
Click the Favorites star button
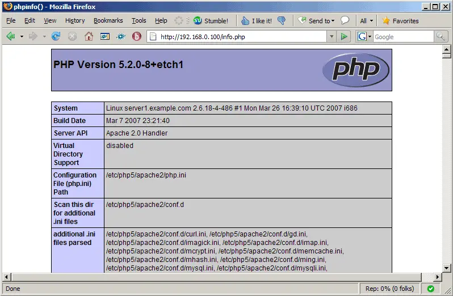[400, 21]
